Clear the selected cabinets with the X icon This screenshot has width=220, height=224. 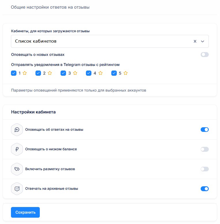click(195, 41)
